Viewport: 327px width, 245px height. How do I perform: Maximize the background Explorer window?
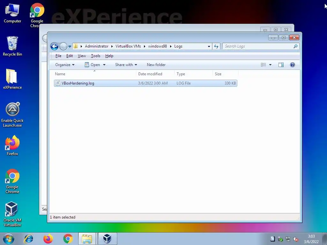click(276, 30)
